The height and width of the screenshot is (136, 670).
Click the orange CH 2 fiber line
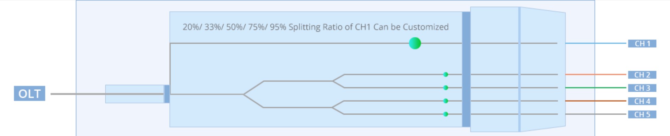[596, 74]
